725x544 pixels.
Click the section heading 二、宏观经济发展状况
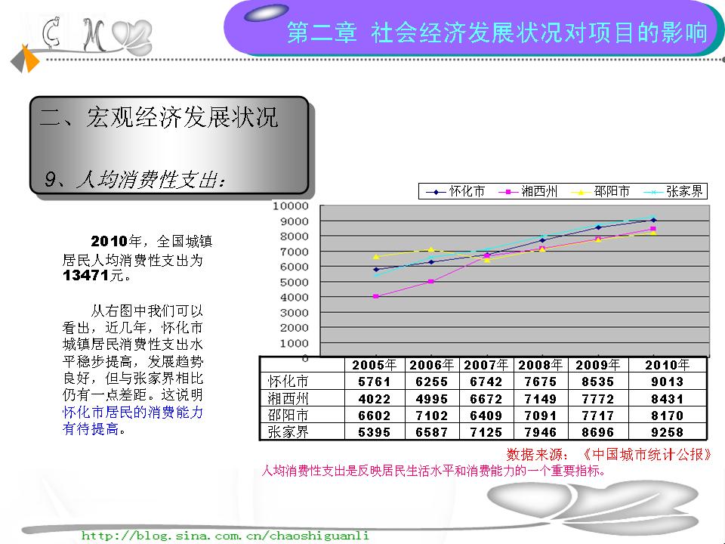pos(159,117)
